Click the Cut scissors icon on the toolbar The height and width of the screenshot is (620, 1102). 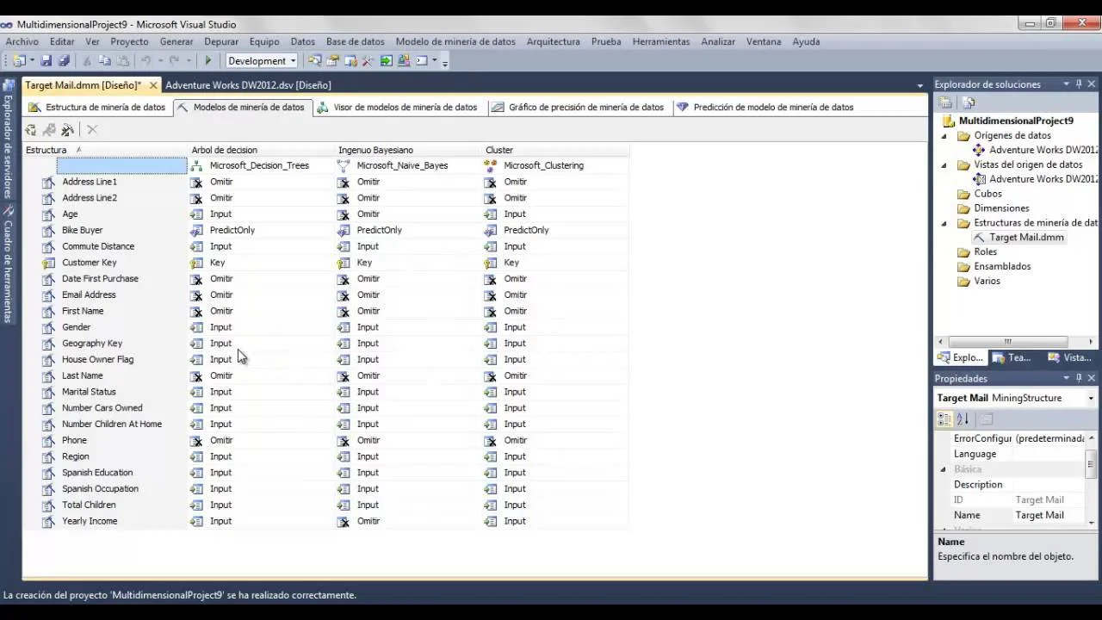(x=86, y=60)
